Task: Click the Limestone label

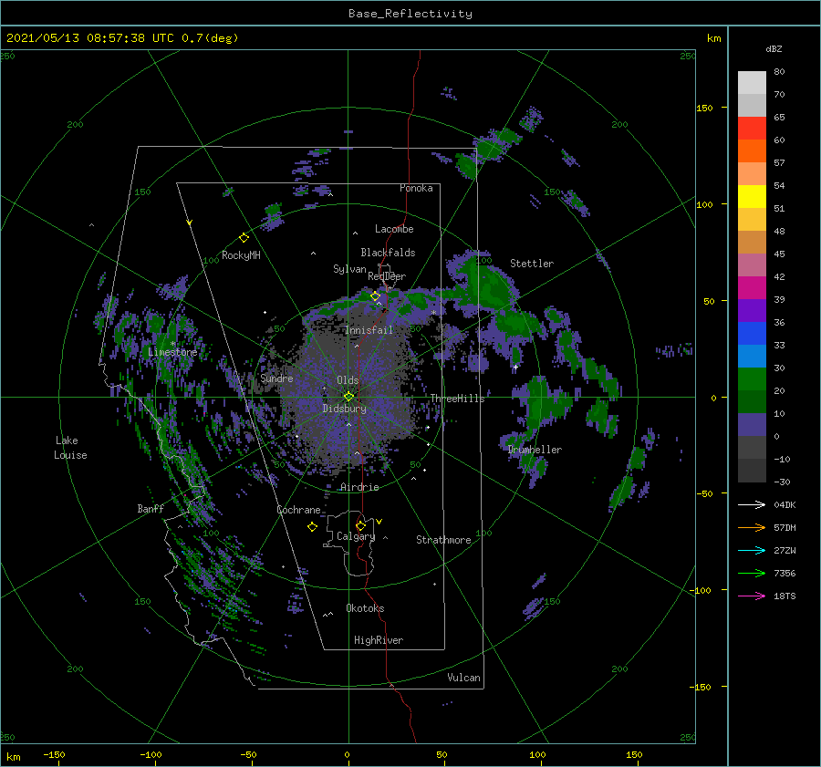Action: tap(172, 352)
